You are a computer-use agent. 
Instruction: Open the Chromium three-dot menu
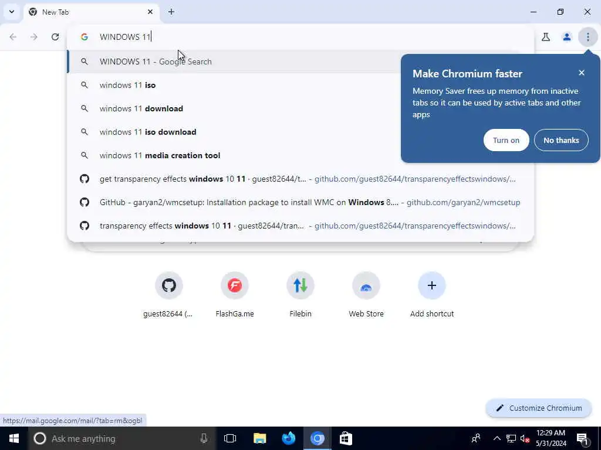[x=588, y=37]
